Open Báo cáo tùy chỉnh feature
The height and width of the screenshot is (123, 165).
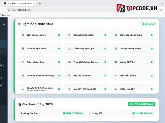point(86,75)
